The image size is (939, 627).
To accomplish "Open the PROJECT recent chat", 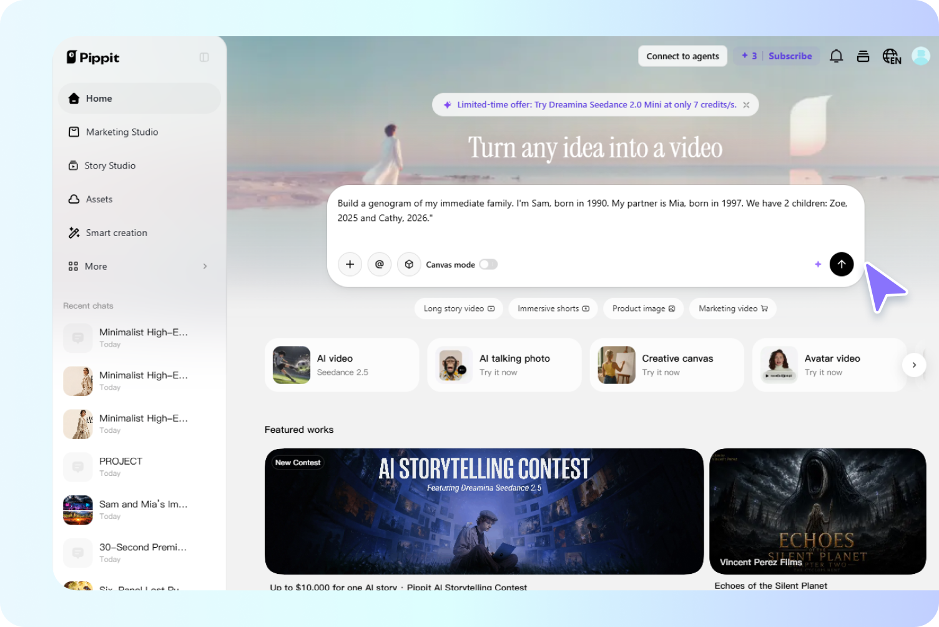I will pyautogui.click(x=139, y=467).
